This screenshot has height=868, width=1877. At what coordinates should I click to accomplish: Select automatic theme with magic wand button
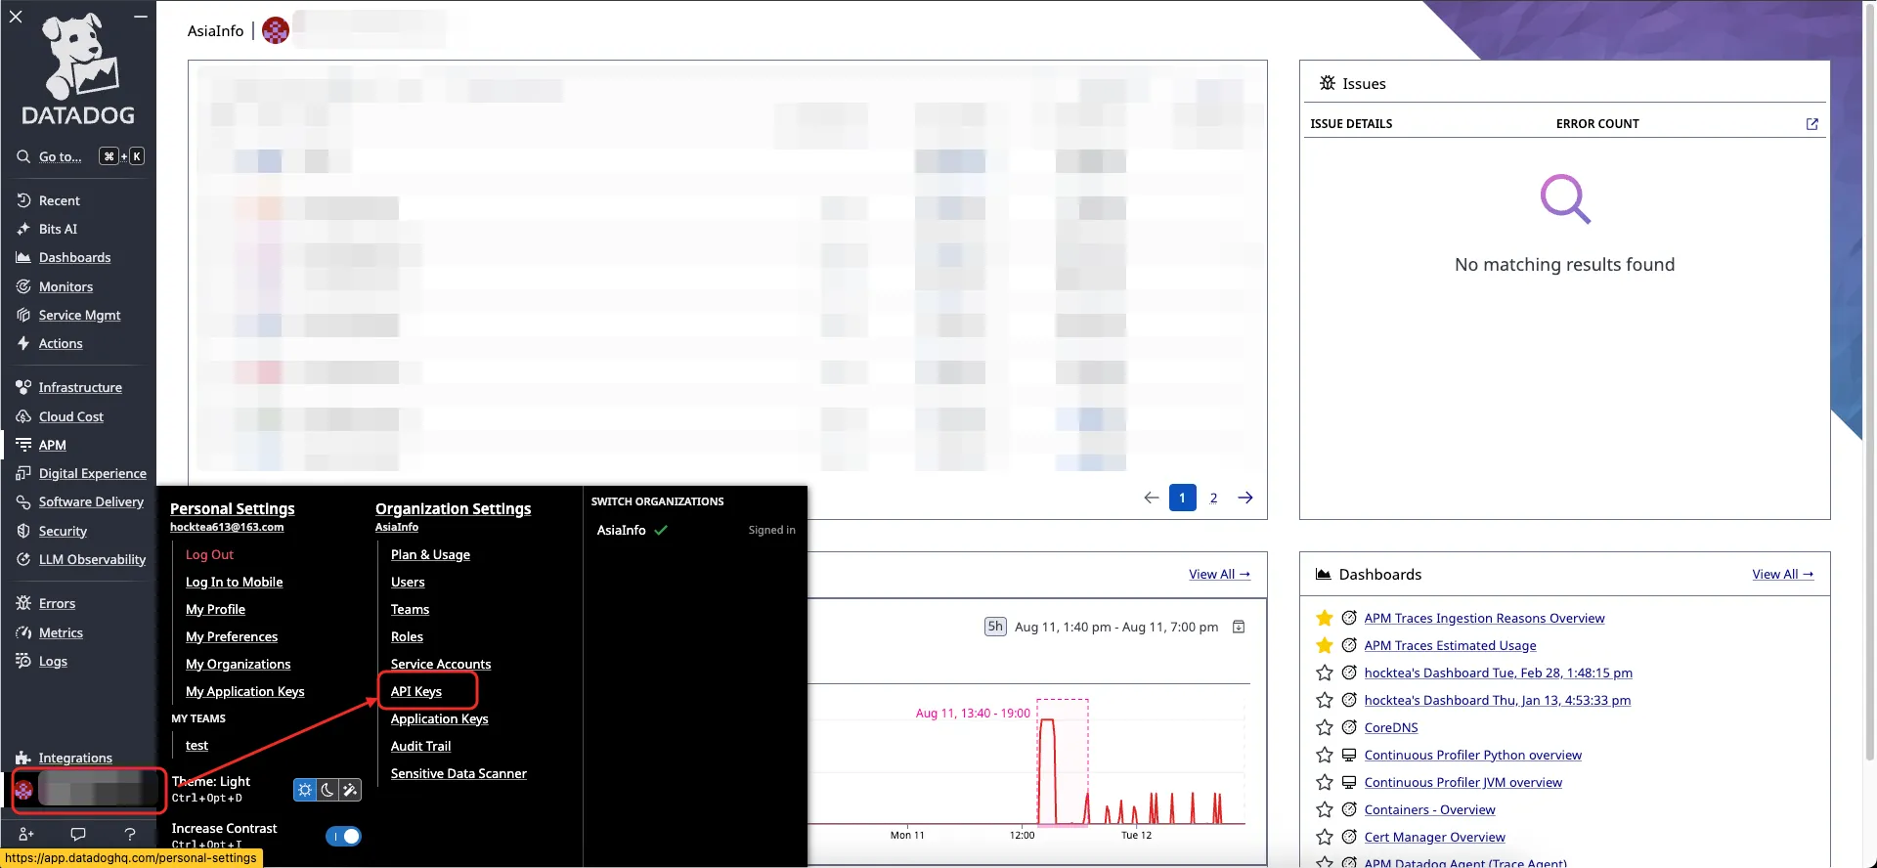(350, 790)
